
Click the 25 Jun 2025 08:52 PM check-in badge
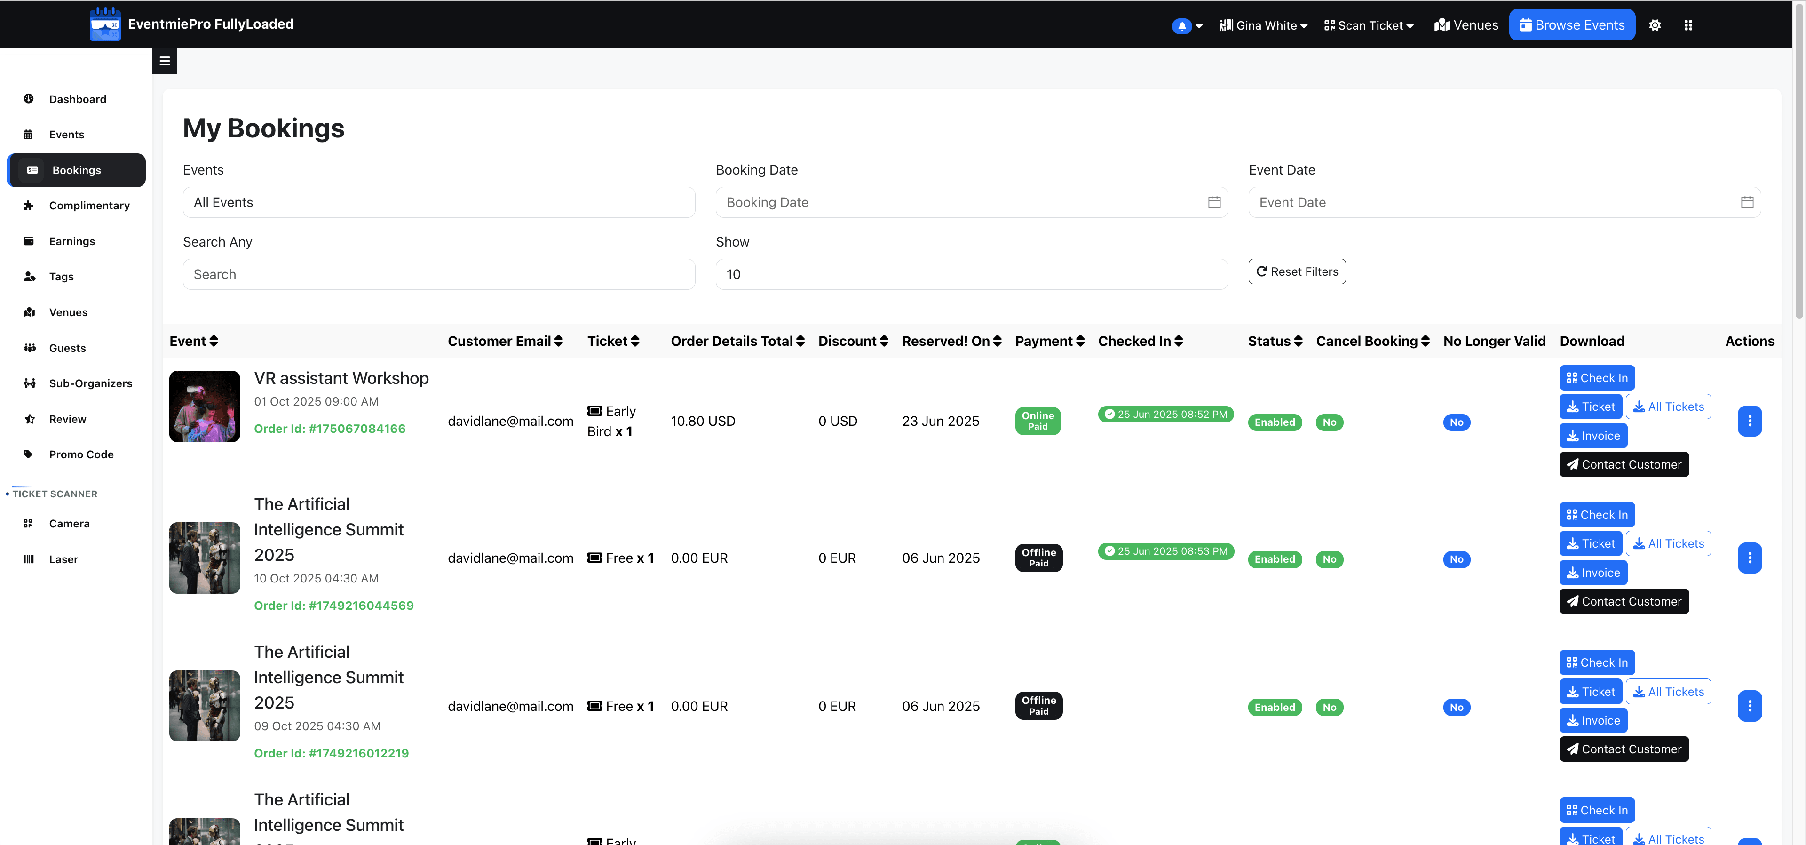pos(1165,415)
